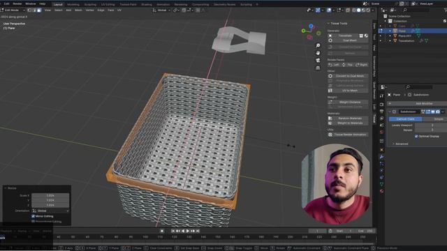Collapse the Collection tree in Outliner
The height and width of the screenshot is (251, 447).
pyautogui.click(x=386, y=21)
